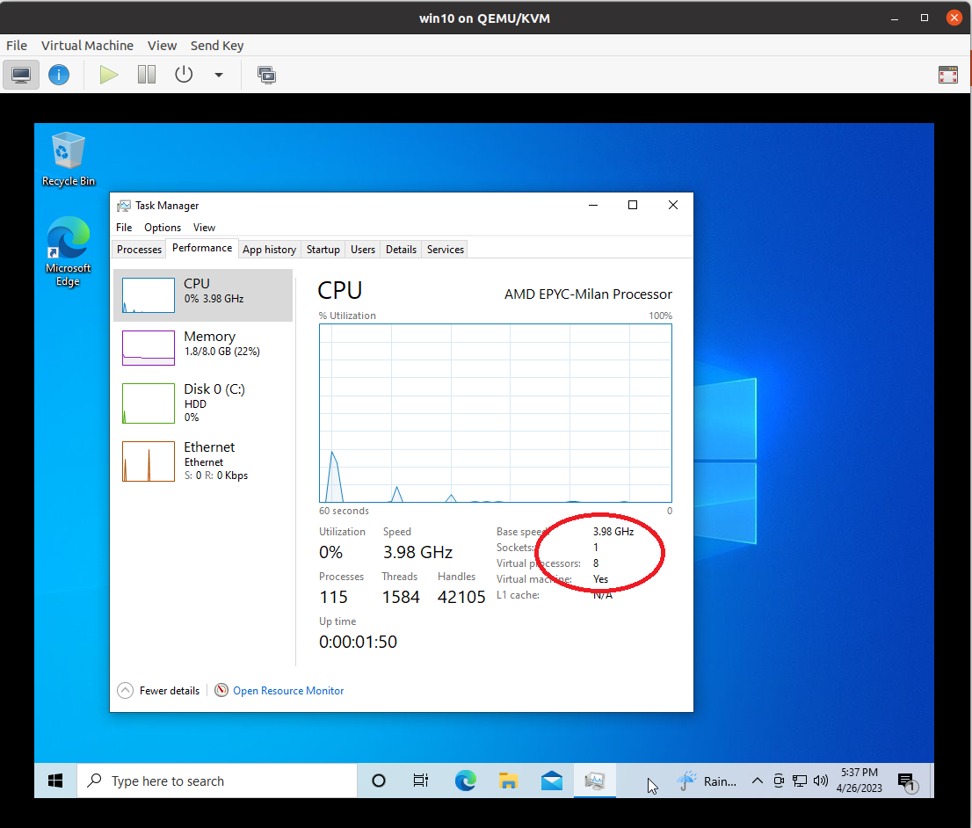
Task: Select the Memory performance item
Action: [203, 348]
